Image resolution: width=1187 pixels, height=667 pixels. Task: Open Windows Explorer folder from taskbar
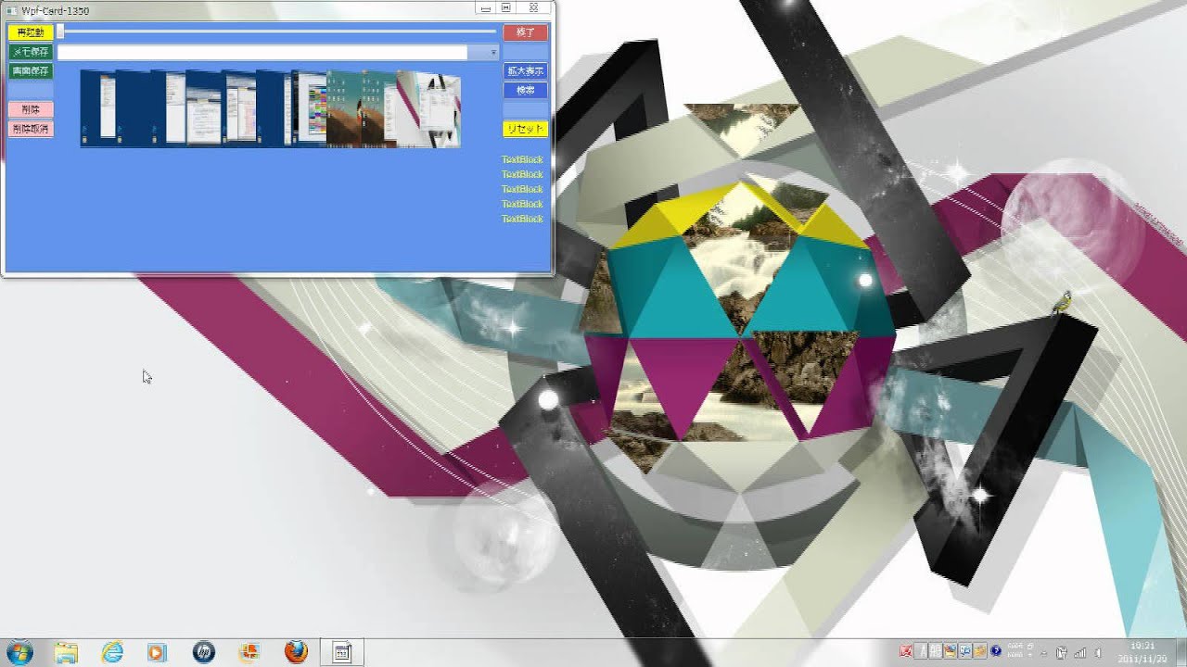click(66, 652)
